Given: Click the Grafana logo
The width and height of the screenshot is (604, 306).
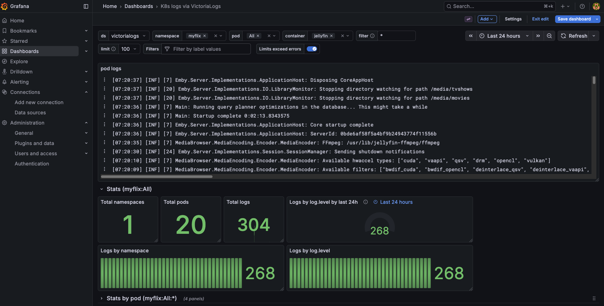Looking at the screenshot, I should [5, 6].
